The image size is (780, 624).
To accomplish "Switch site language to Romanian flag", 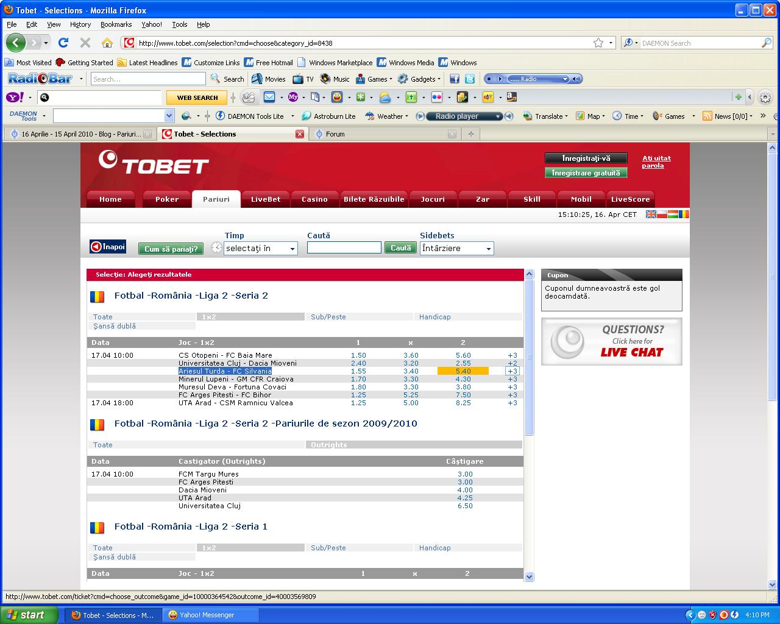I will 684,214.
